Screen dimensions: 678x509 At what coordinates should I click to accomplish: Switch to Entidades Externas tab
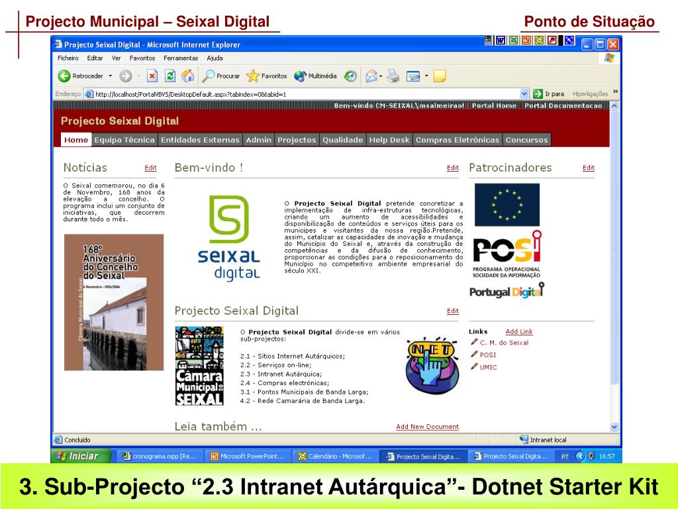[x=200, y=140]
